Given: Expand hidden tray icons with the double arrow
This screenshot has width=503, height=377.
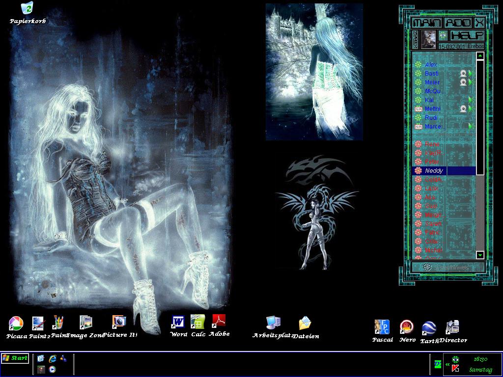Looking at the screenshot, I should 447,364.
